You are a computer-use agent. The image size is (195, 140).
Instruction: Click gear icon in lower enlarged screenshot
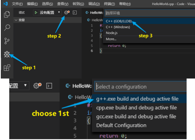37,86
